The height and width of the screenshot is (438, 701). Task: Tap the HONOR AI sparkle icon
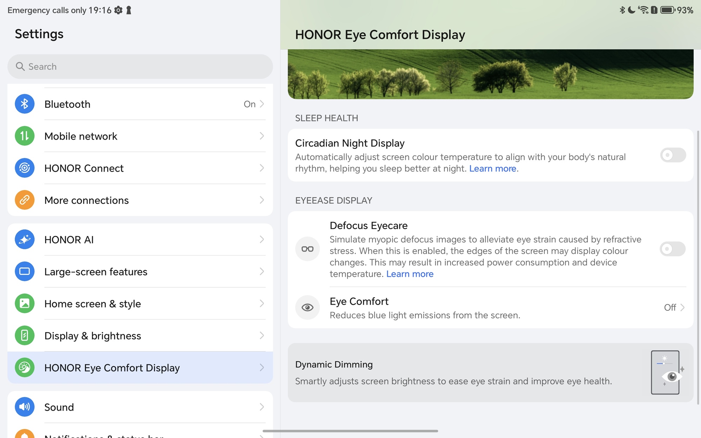[x=25, y=239]
